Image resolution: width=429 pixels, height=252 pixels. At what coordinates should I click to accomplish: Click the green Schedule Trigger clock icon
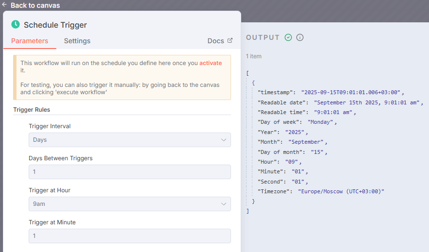click(x=16, y=24)
